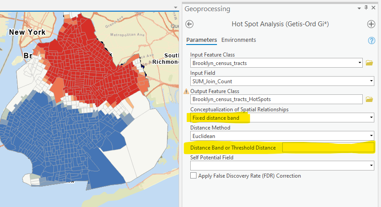
Task: Close the Geoprocessing pane
Action: pos(374,8)
